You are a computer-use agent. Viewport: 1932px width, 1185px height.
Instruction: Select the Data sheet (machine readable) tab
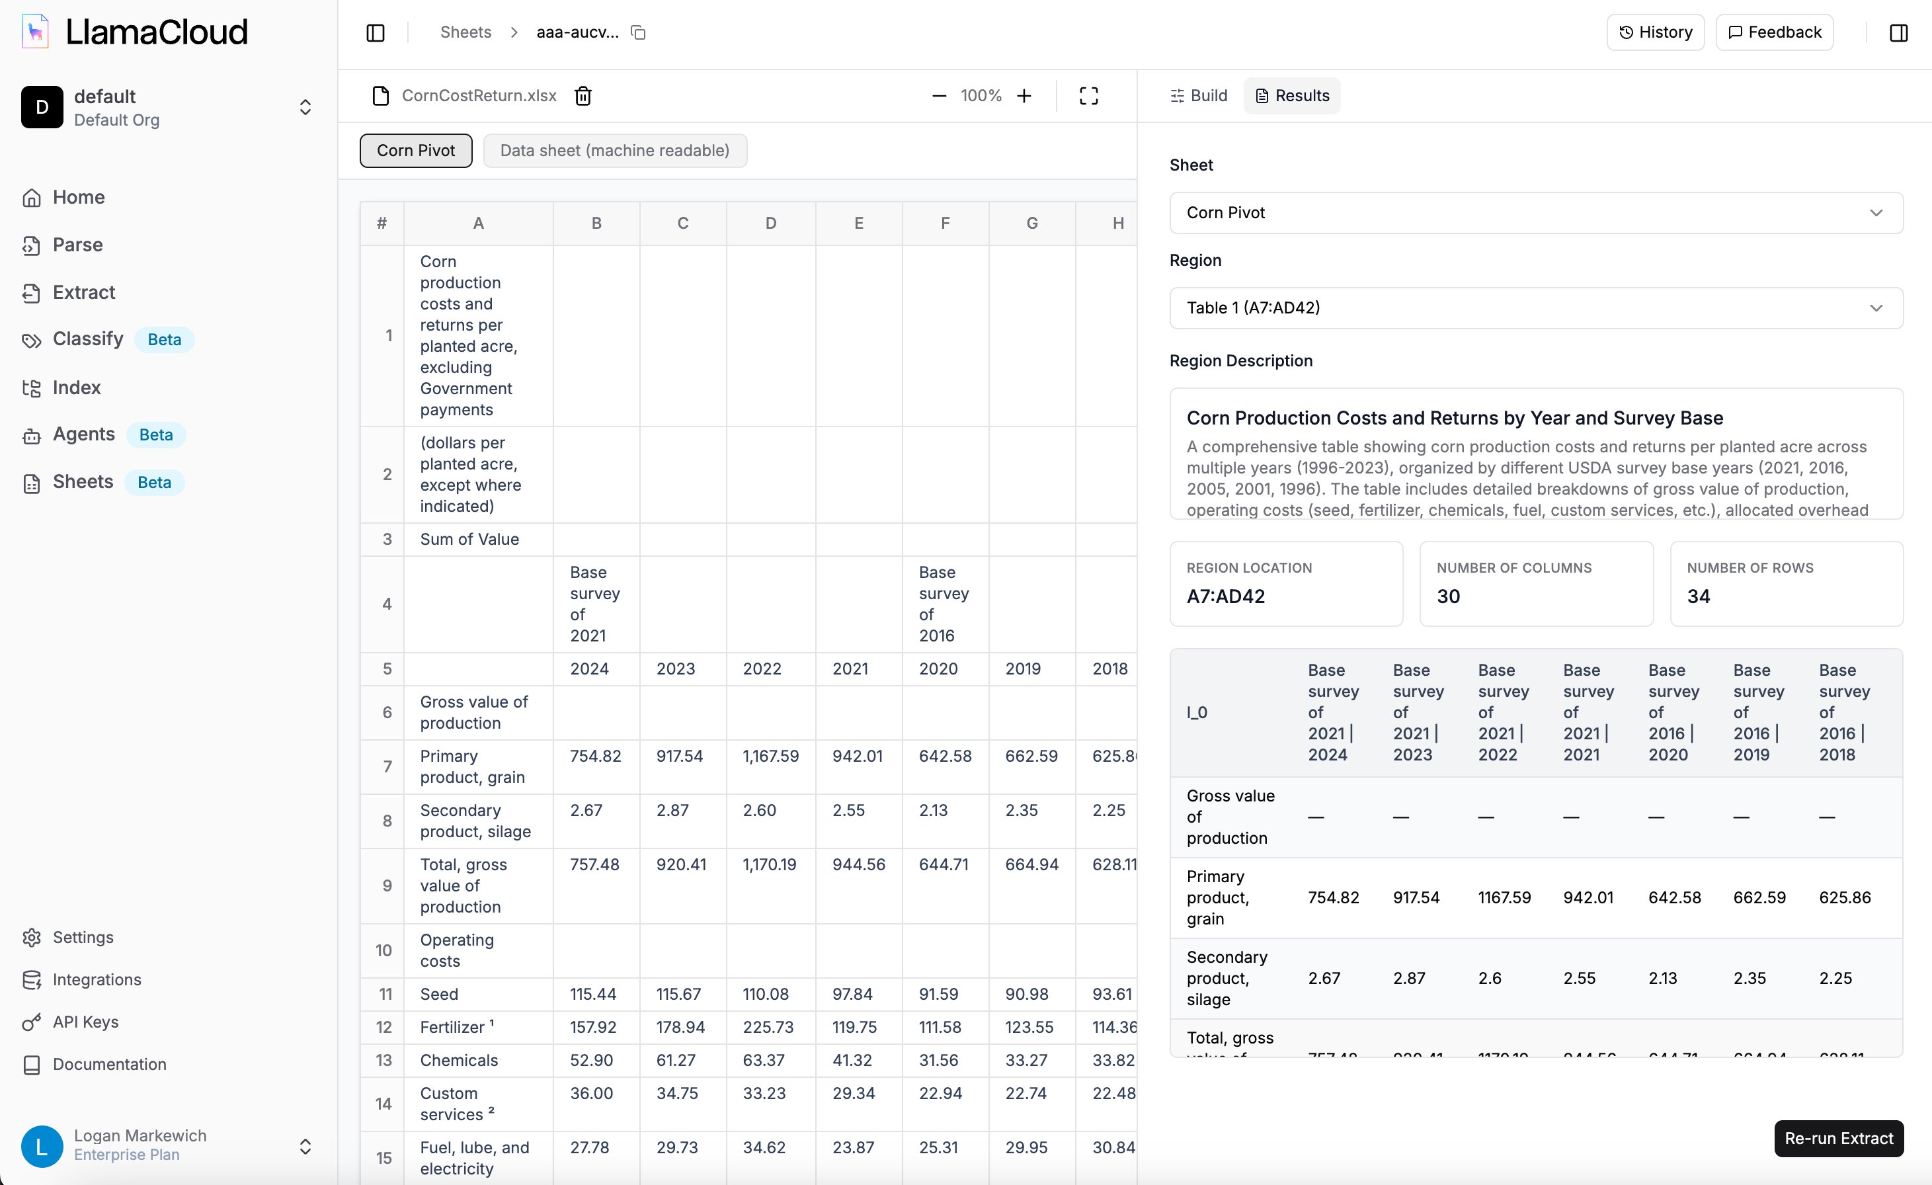click(614, 151)
